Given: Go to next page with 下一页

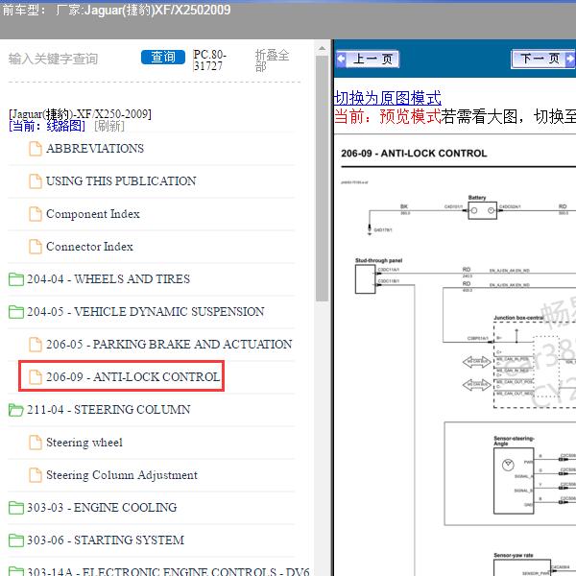Looking at the screenshot, I should 543,59.
